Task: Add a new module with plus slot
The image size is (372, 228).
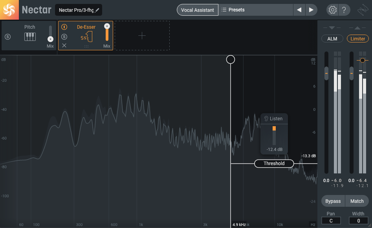Action: 142,36
